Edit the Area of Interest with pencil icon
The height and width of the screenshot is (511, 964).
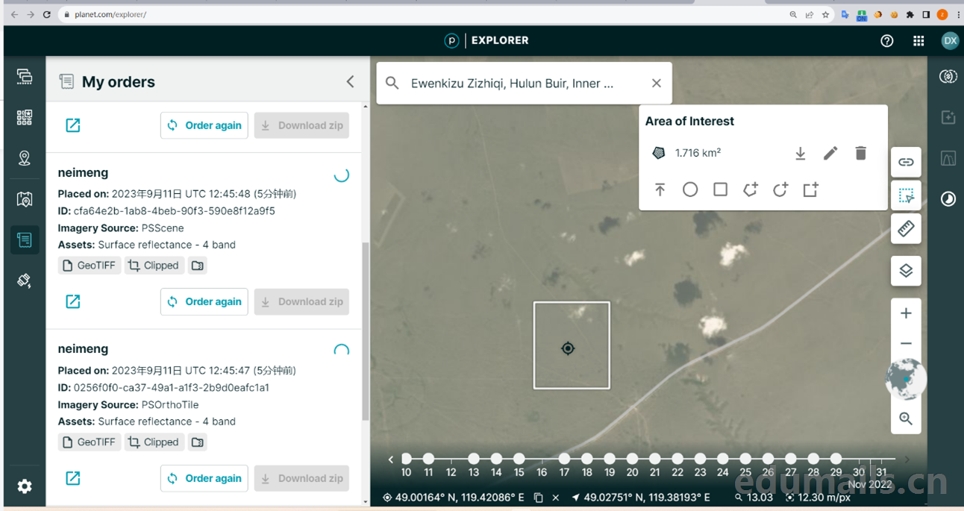point(830,153)
